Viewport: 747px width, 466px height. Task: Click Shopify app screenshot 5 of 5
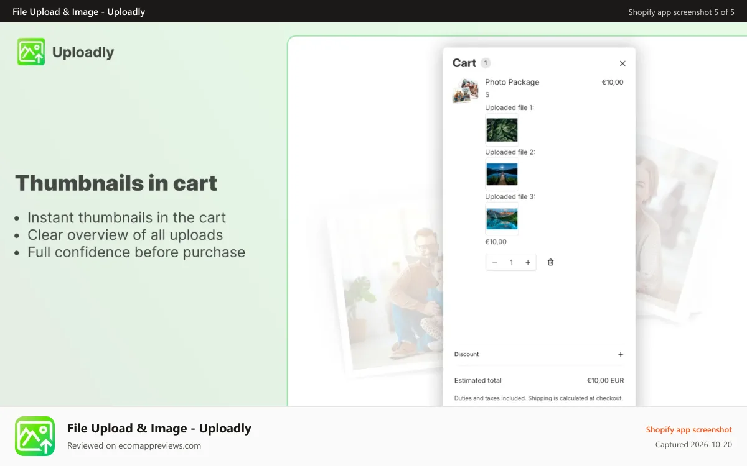682,12
